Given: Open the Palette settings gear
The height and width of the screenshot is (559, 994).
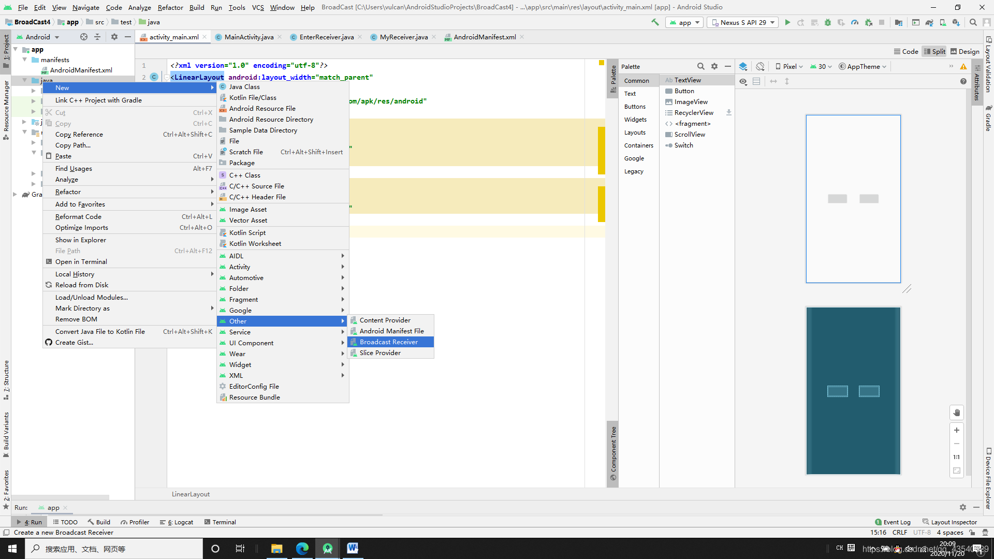Looking at the screenshot, I should coord(714,66).
